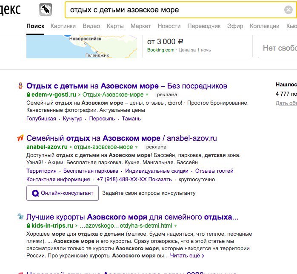Visit the anabel-azov.ru green domain link
The width and height of the screenshot is (297, 274).
[47, 147]
